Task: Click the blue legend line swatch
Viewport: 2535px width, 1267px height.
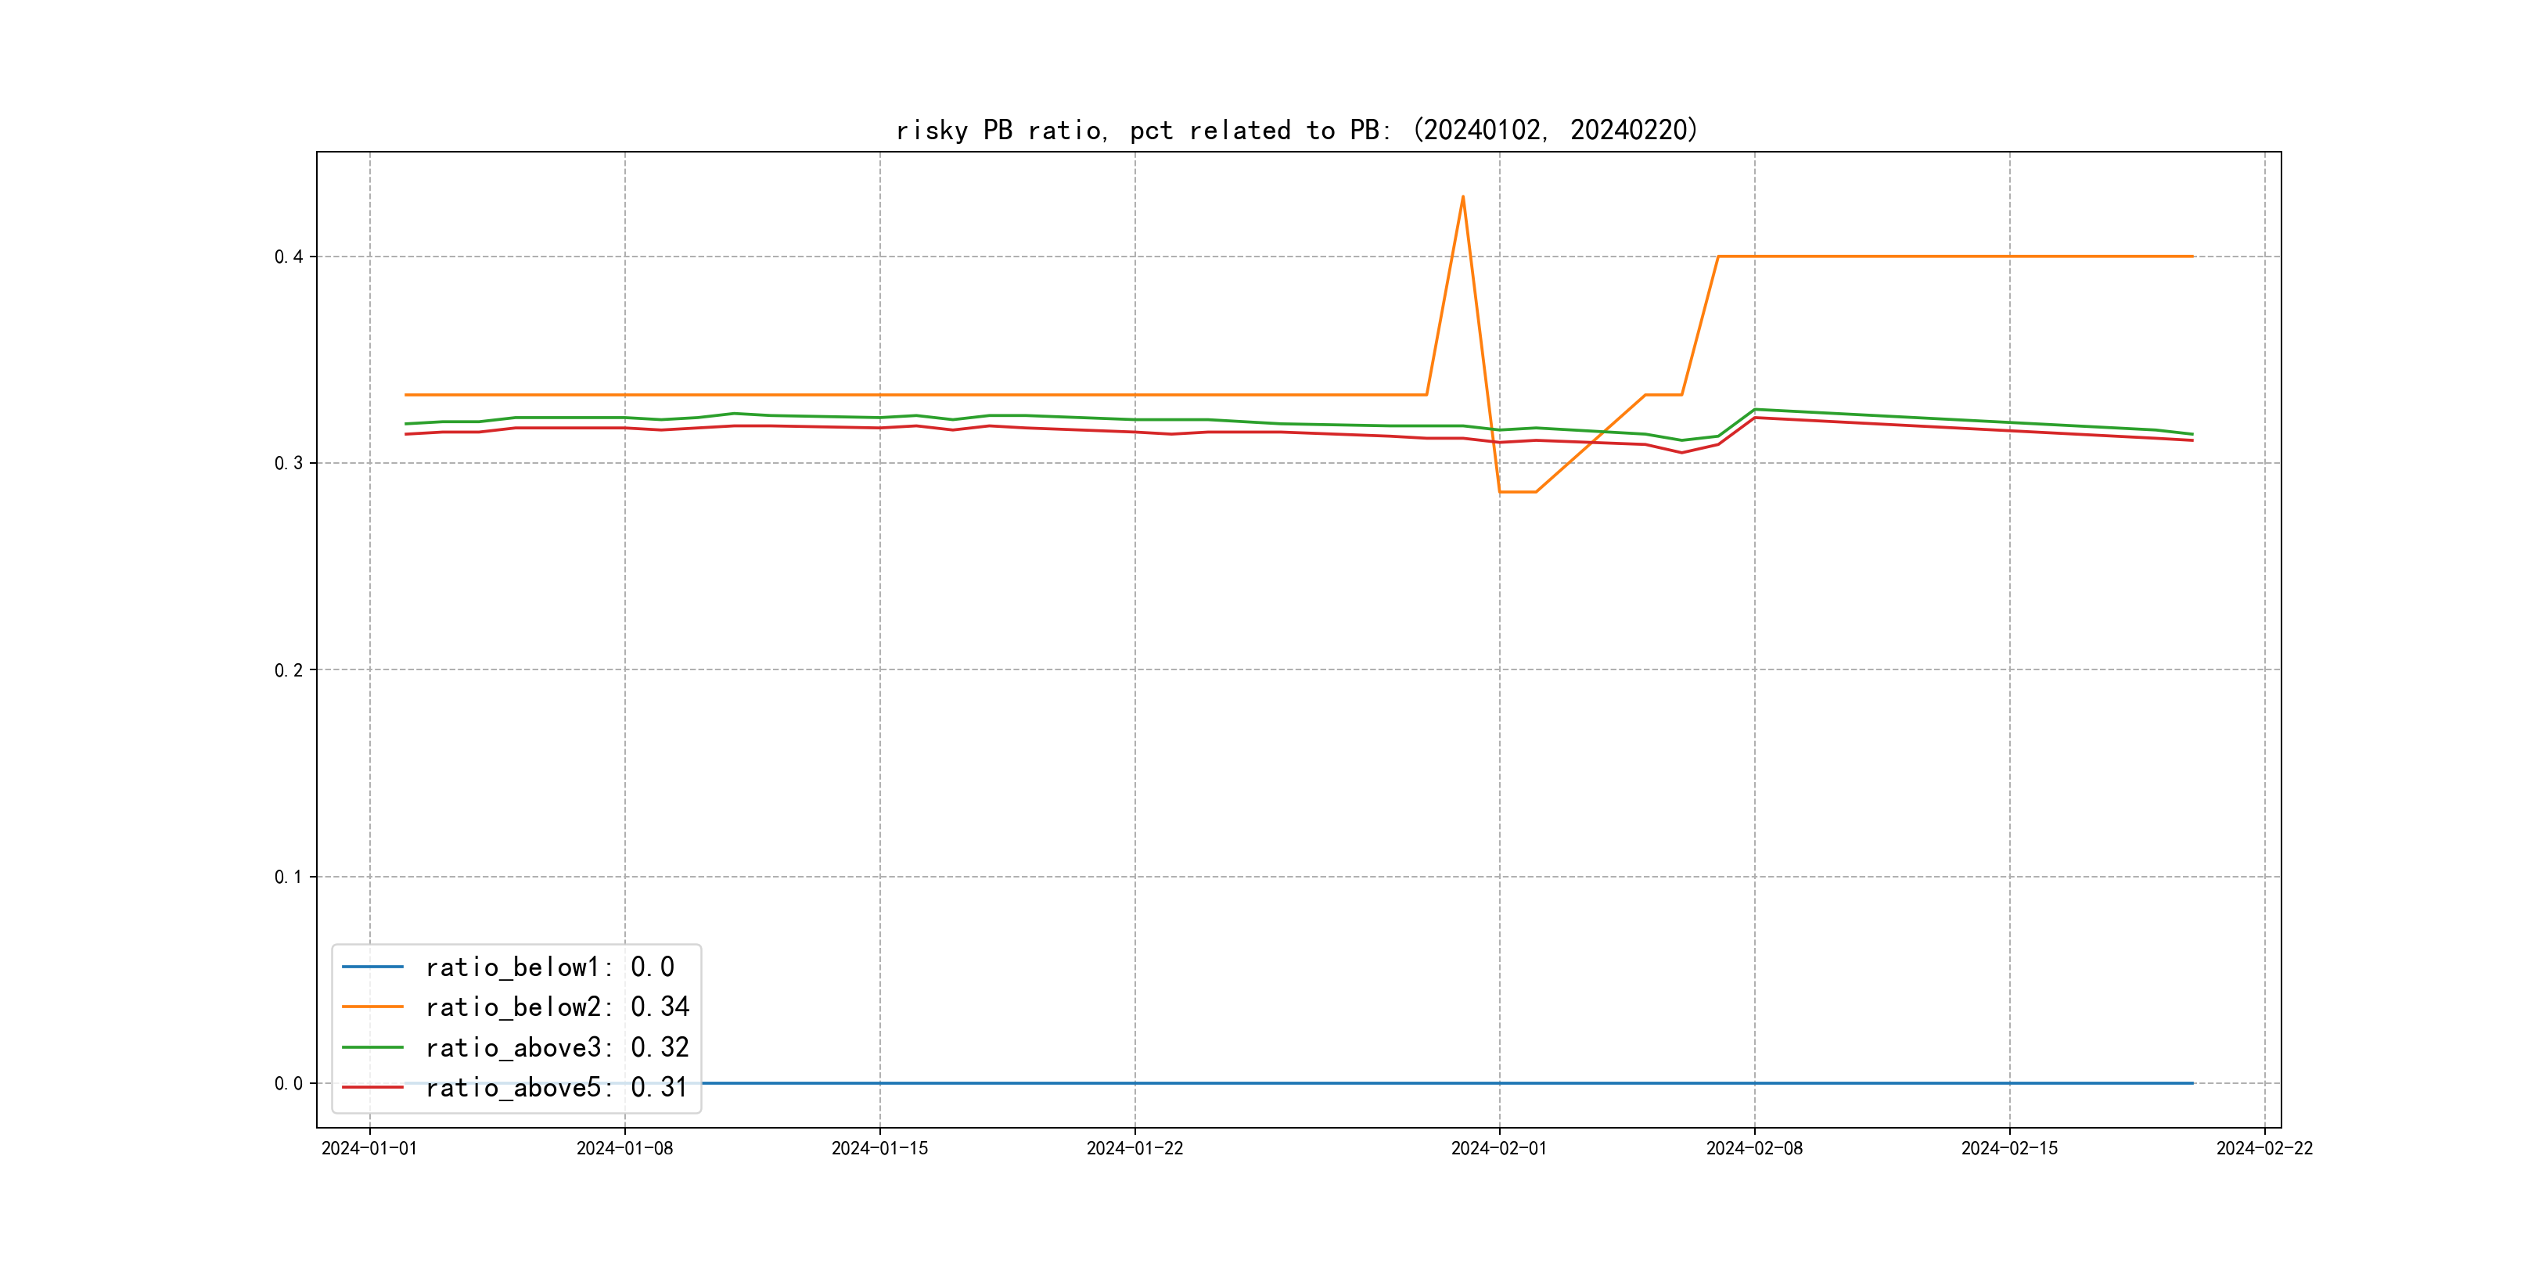Action: click(372, 967)
